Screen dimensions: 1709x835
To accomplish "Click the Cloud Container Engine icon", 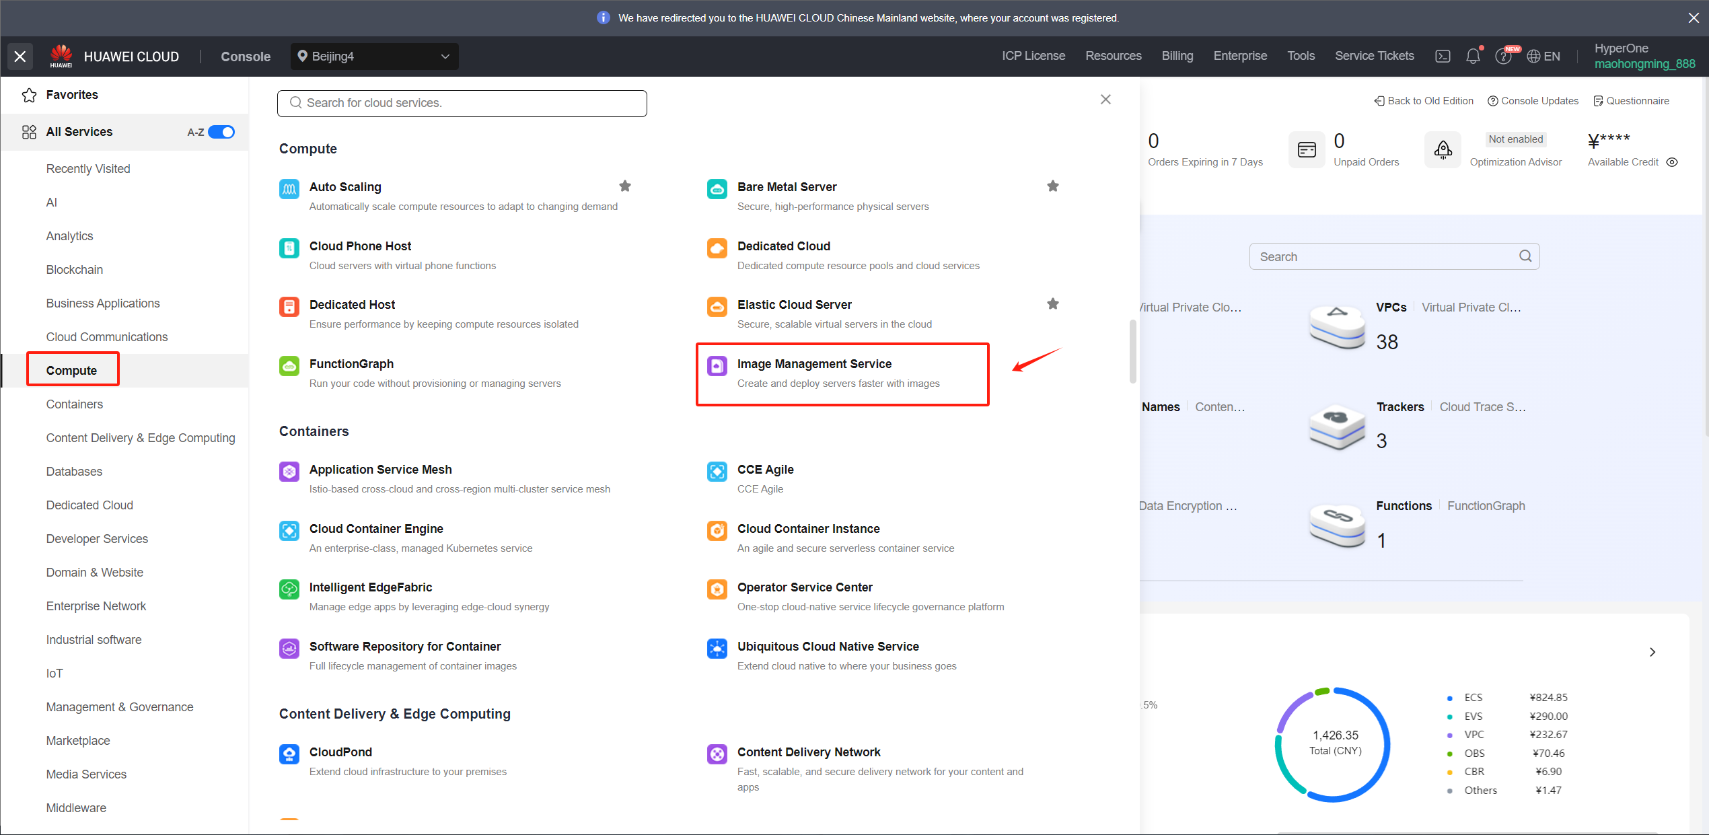I will pos(289,531).
